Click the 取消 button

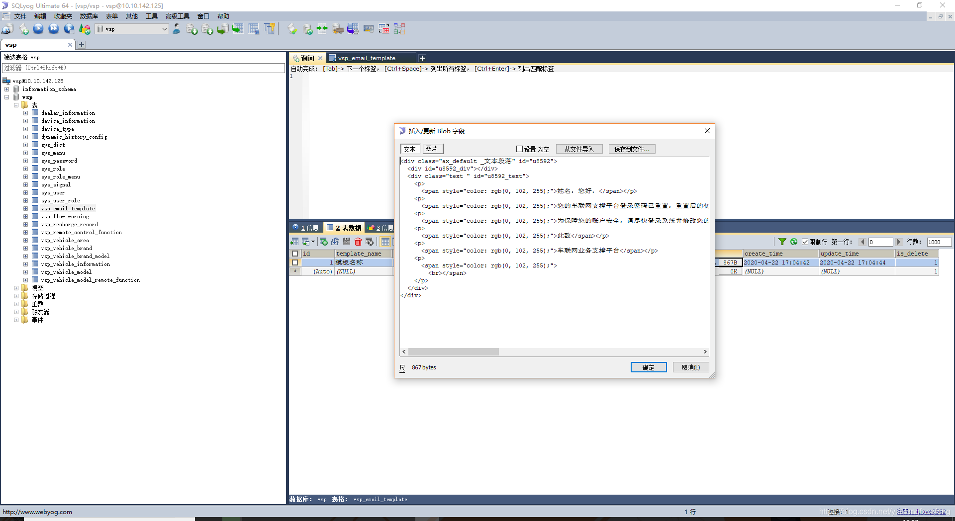[x=691, y=367]
